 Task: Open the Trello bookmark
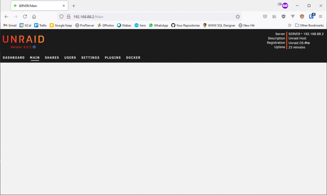click(40, 26)
